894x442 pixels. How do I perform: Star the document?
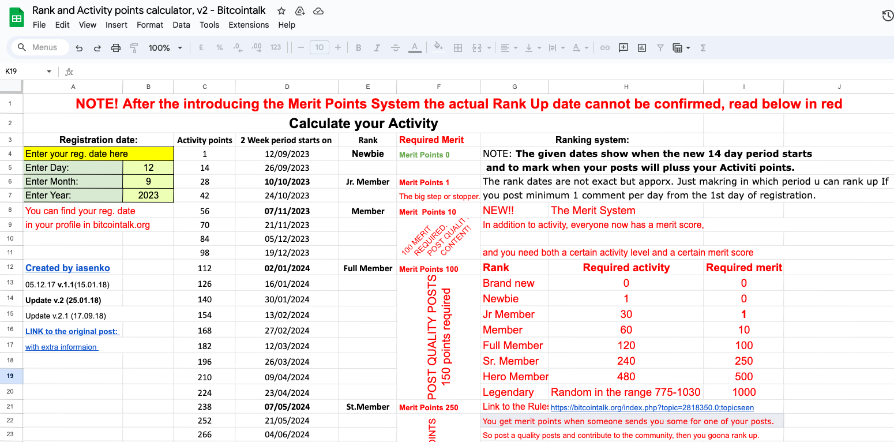[281, 11]
